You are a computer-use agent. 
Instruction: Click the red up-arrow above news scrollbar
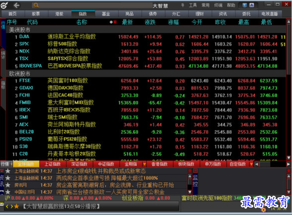(190, 171)
